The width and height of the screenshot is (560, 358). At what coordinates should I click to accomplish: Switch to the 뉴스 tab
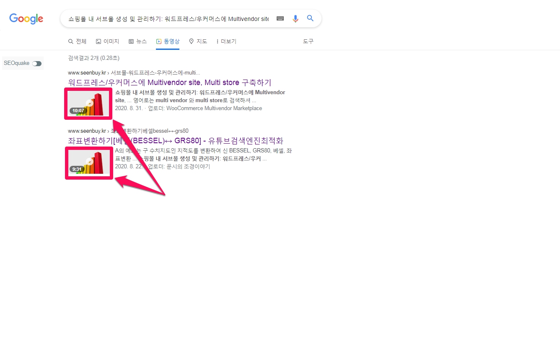click(137, 41)
